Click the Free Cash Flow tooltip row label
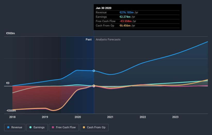The image size is (212, 135). pos(106,21)
